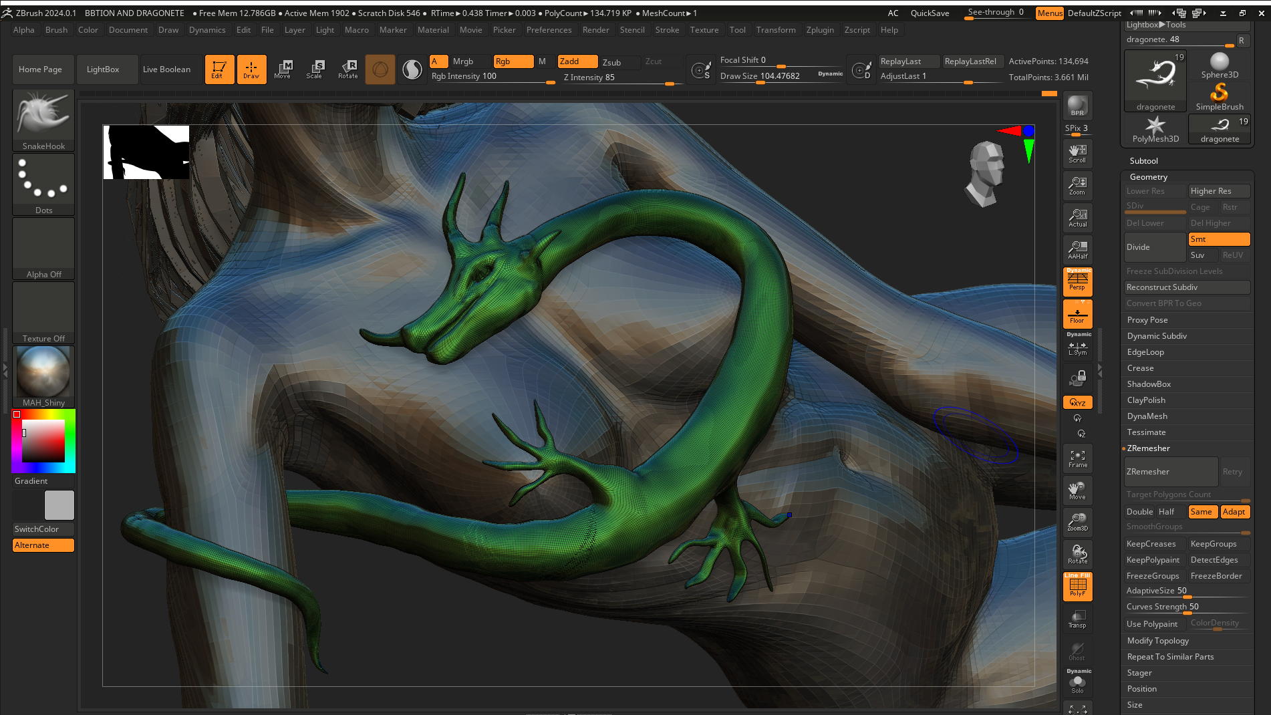This screenshot has width=1271, height=715.
Task: Click the Solo mode icon
Action: click(x=1077, y=684)
